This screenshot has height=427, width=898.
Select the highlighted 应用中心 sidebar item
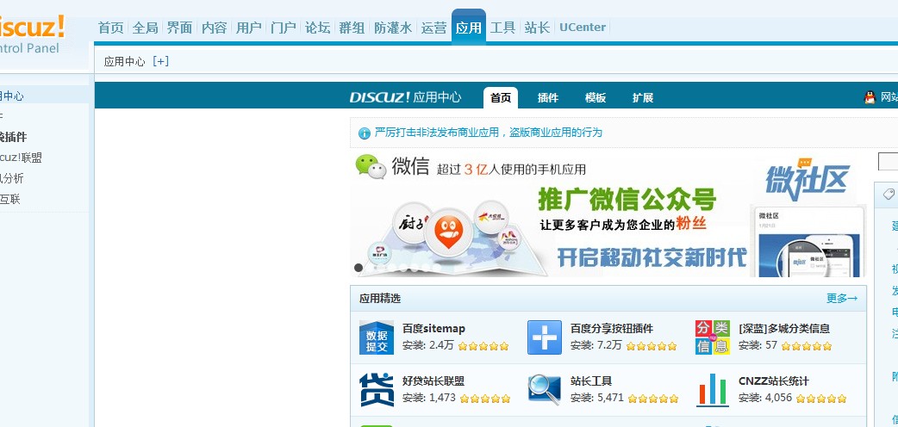click(x=46, y=96)
